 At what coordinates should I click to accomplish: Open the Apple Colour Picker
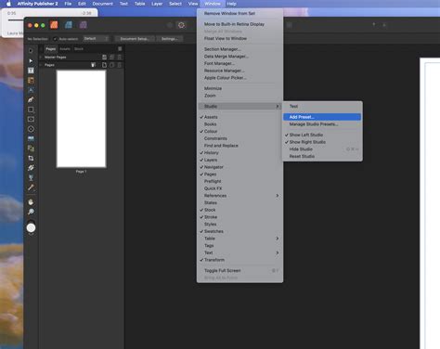(x=226, y=78)
